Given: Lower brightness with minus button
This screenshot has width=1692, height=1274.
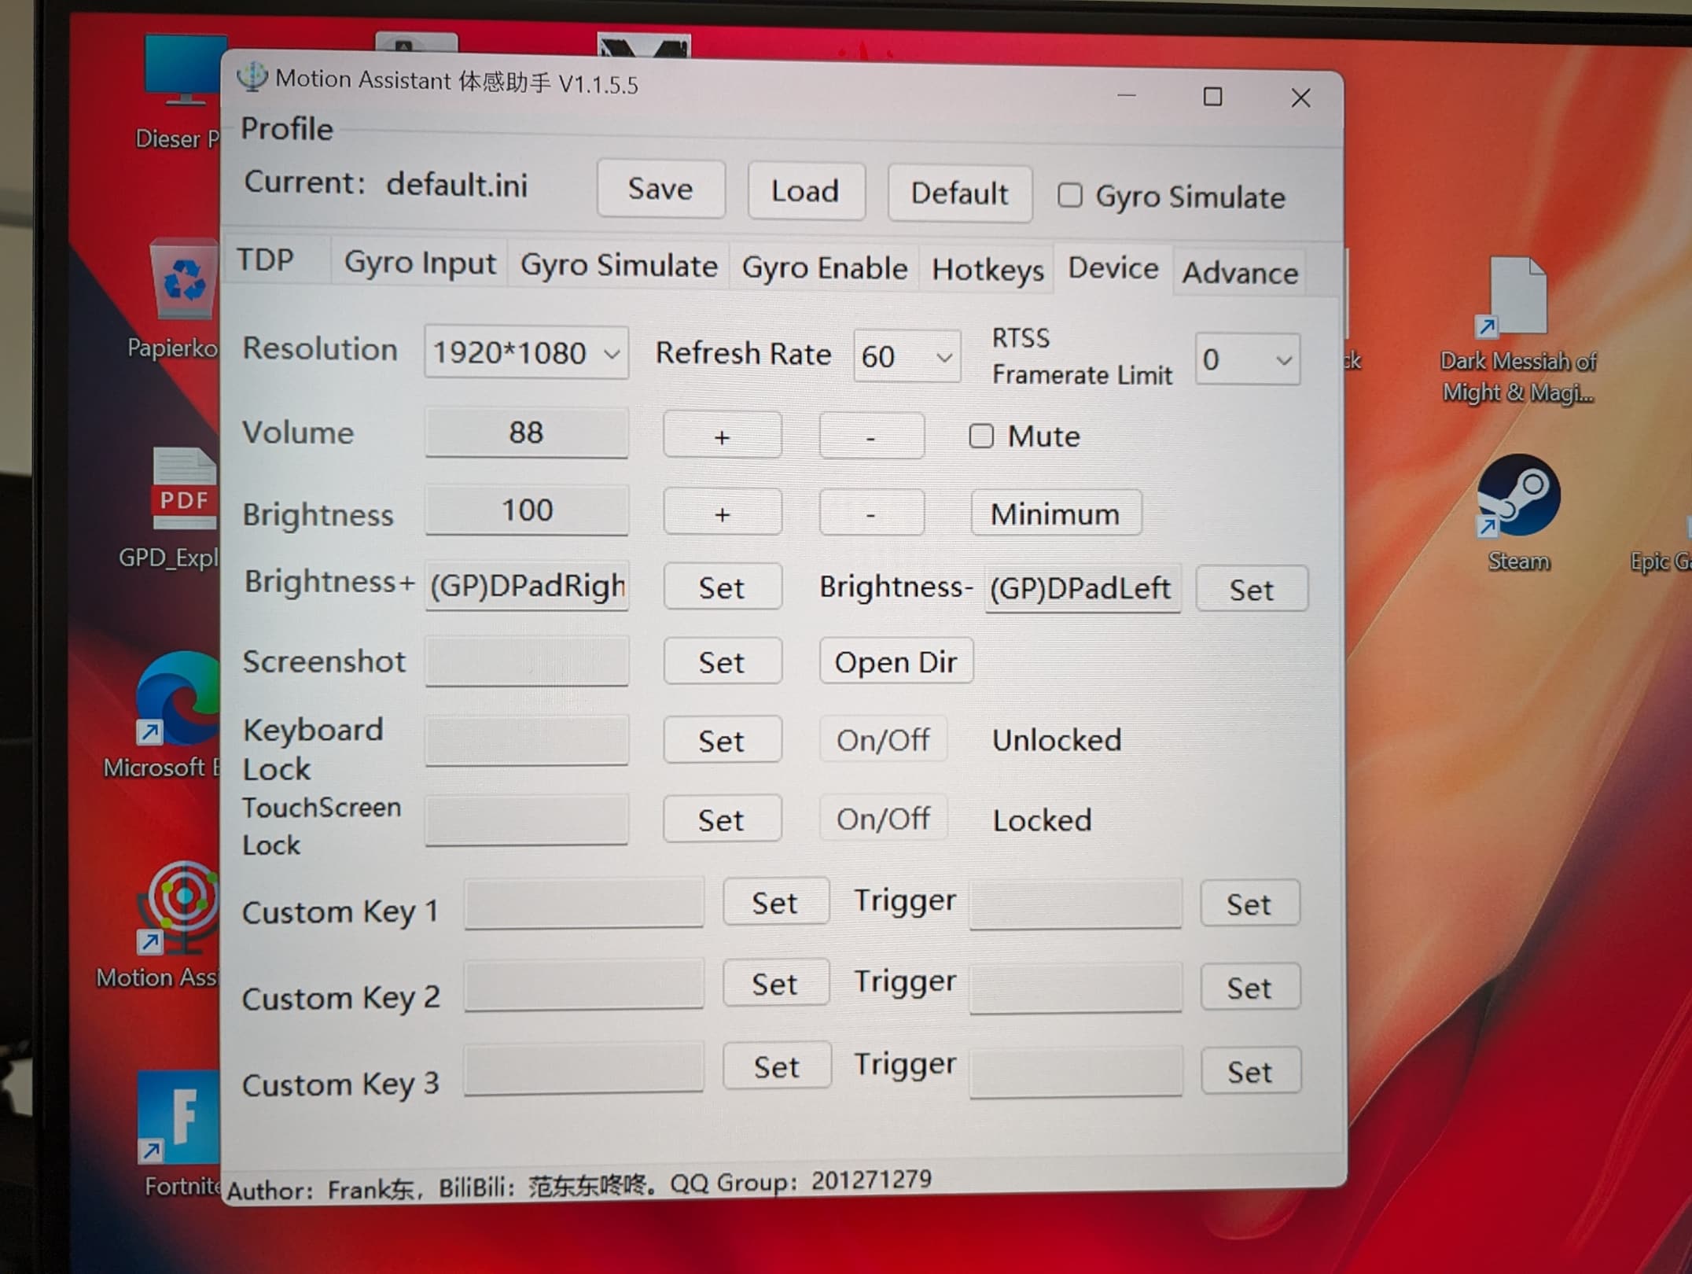Looking at the screenshot, I should (x=871, y=514).
